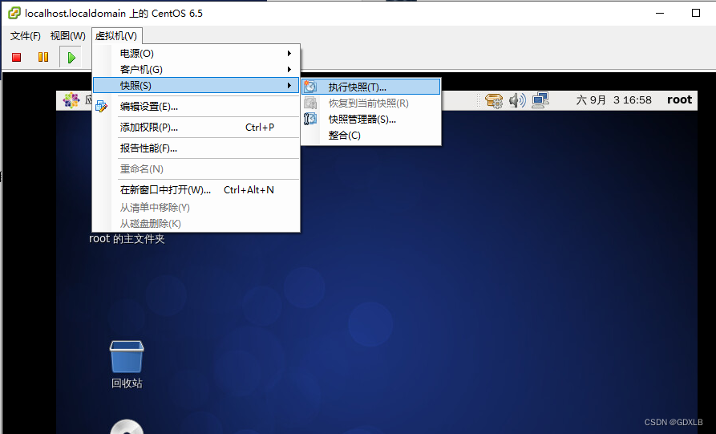Click the green Play power-on button
The width and height of the screenshot is (716, 434).
coord(71,58)
